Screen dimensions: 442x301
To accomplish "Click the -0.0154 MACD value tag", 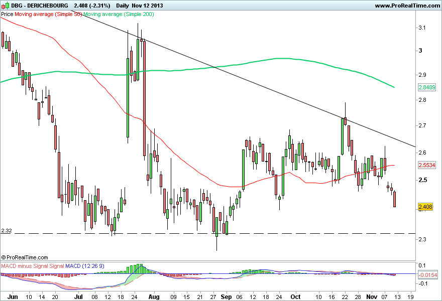I will pyautogui.click(x=428, y=275).
